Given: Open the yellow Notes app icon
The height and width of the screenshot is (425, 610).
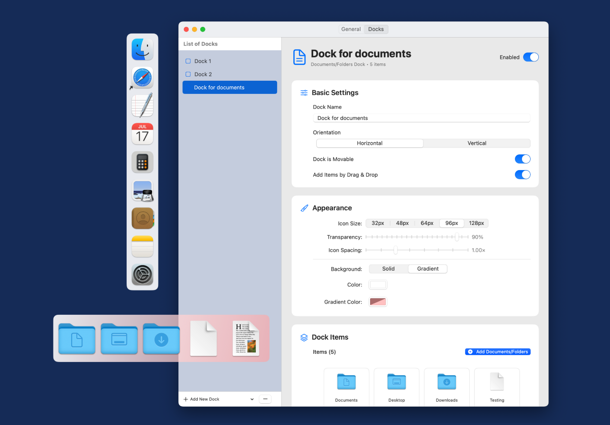Looking at the screenshot, I should pyautogui.click(x=142, y=246).
